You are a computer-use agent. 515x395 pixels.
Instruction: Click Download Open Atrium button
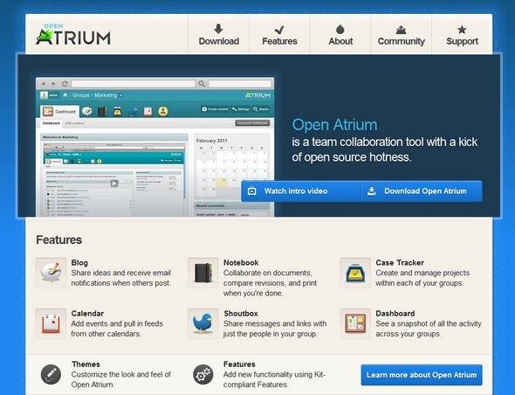422,191
